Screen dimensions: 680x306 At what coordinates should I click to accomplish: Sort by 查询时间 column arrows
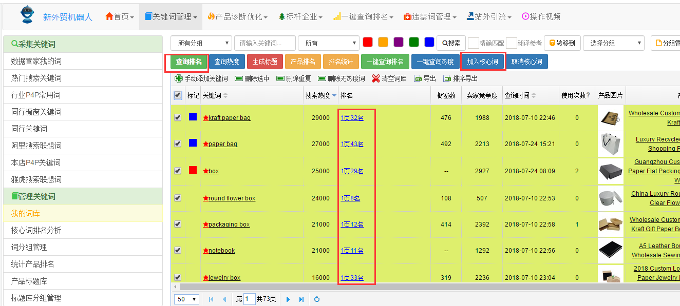(x=534, y=95)
